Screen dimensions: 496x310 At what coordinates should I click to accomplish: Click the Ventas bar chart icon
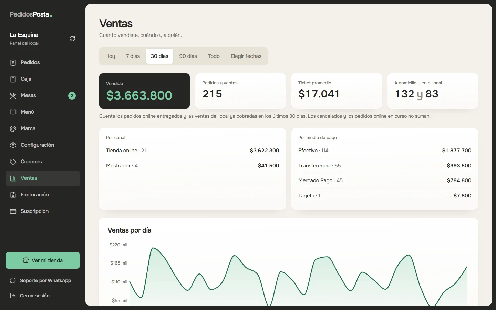tap(13, 178)
